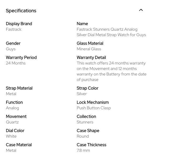Click the 24 Months warranty period
This screenshot has height=157, width=170.
(x=16, y=63)
